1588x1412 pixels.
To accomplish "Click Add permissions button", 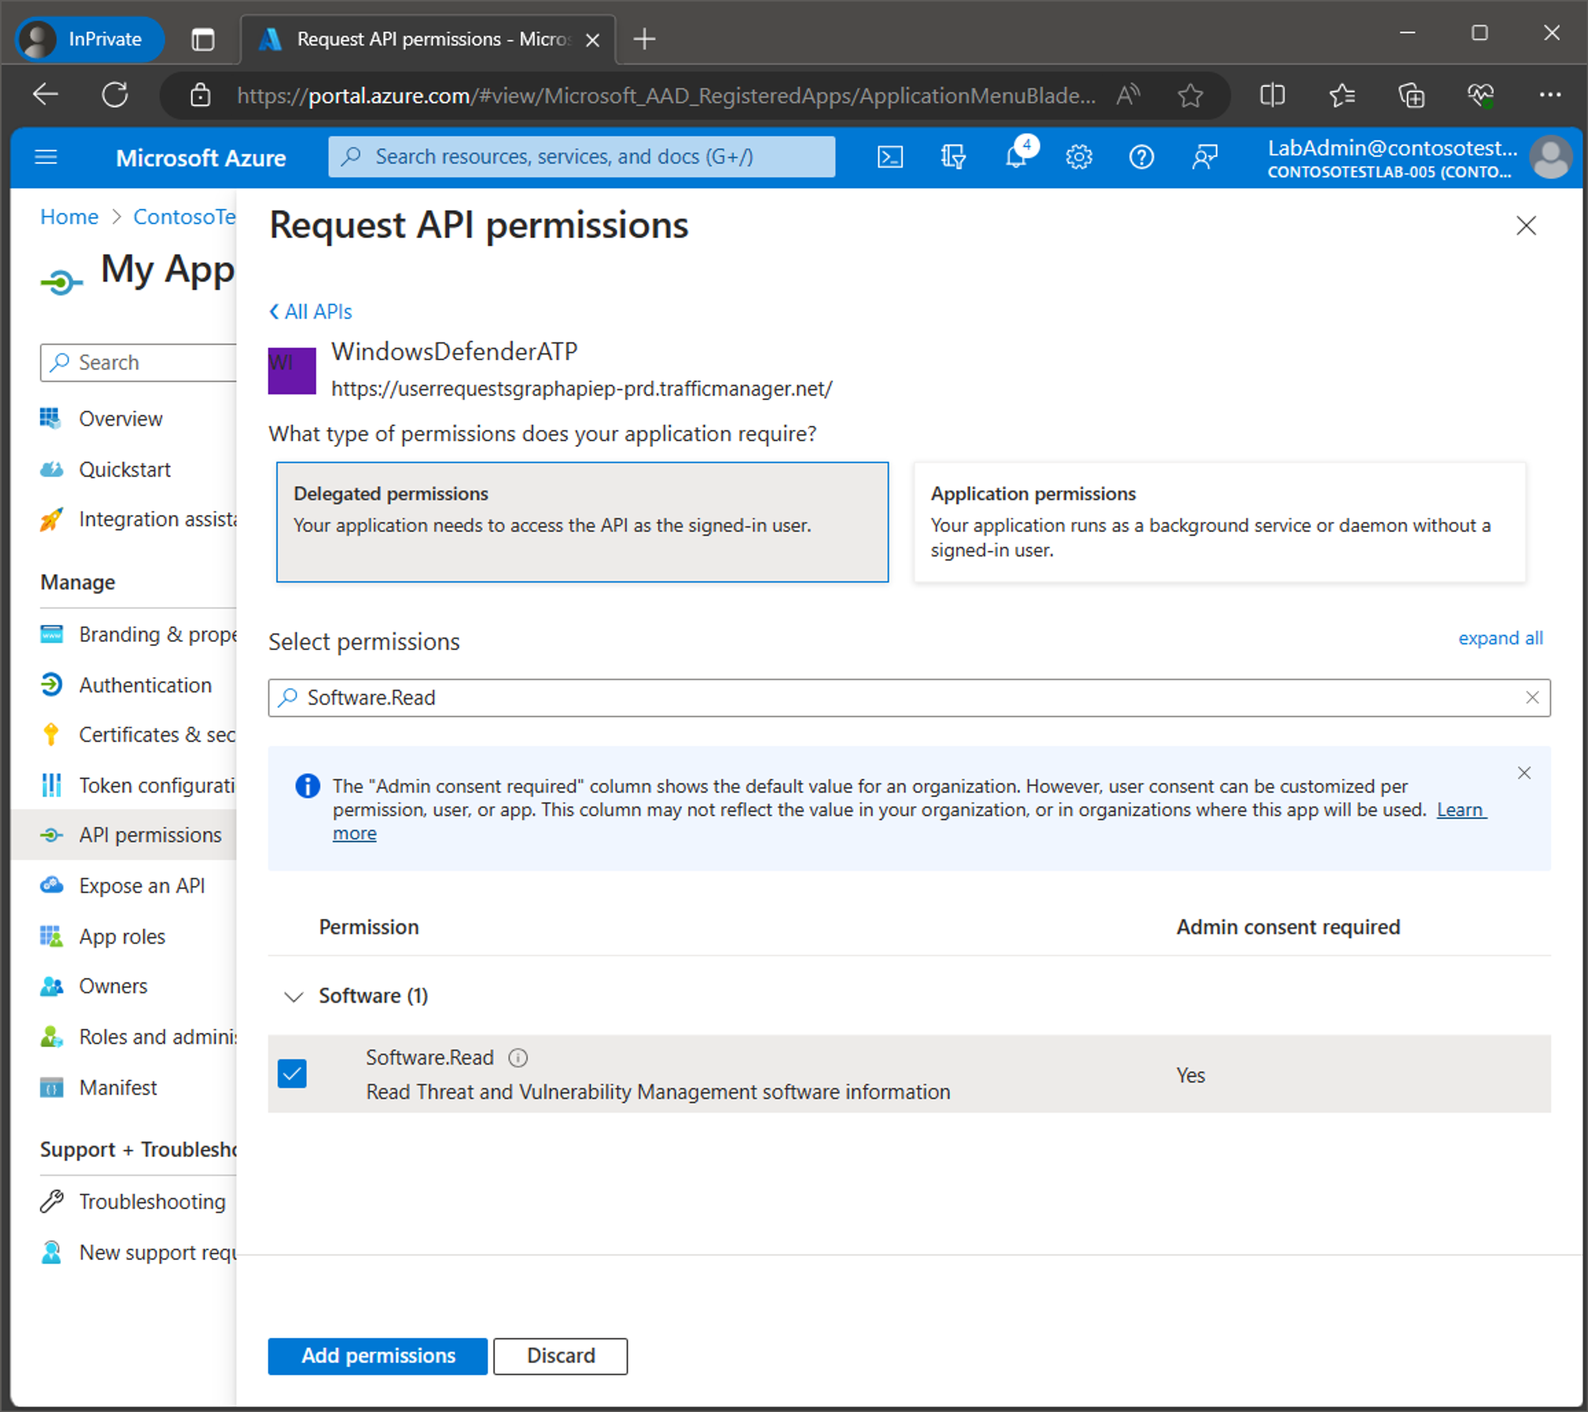I will click(378, 1355).
